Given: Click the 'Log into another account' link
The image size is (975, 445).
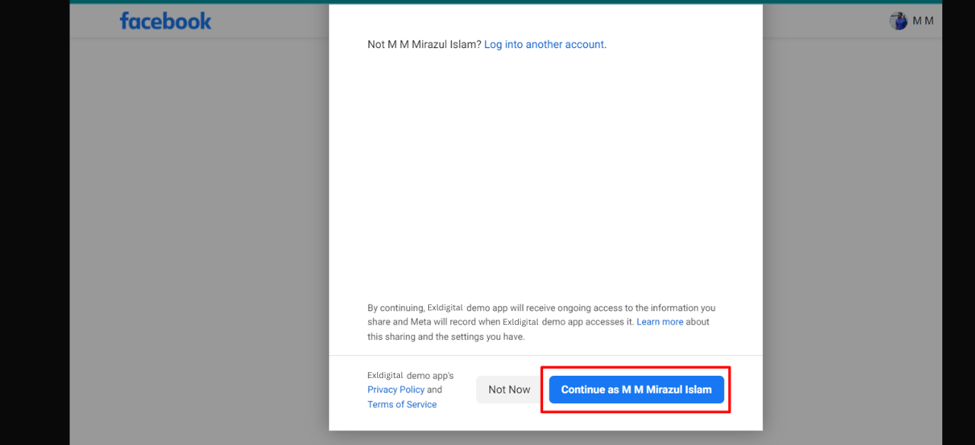Looking at the screenshot, I should tap(544, 44).
